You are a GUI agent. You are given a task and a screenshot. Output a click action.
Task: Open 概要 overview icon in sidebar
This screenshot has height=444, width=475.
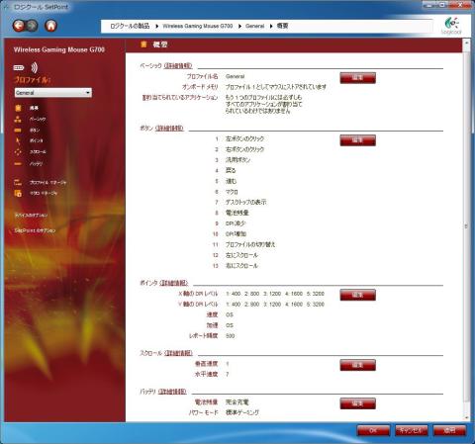pyautogui.click(x=18, y=108)
